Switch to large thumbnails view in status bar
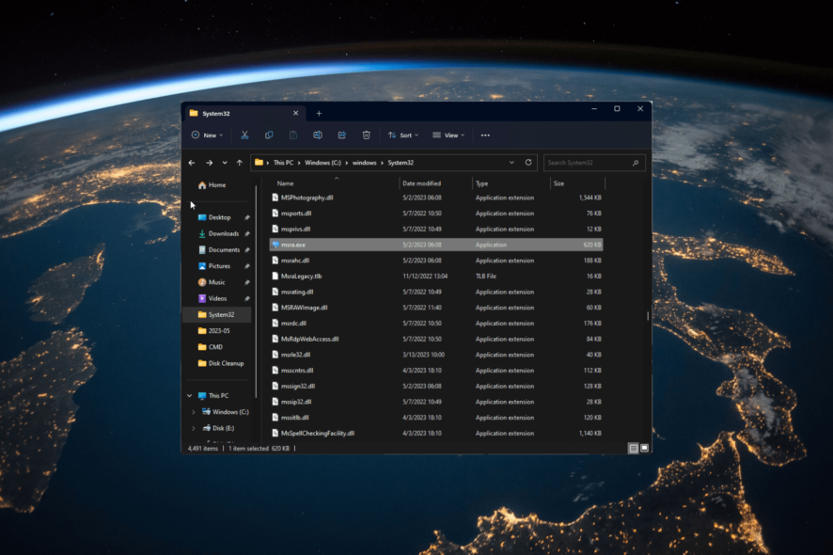Viewport: 833px width, 555px height. click(644, 449)
